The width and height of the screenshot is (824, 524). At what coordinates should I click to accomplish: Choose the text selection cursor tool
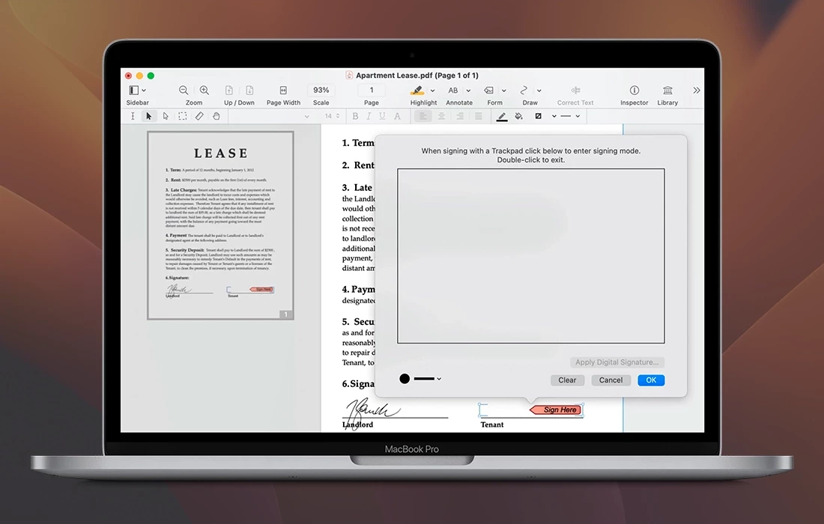coord(133,116)
